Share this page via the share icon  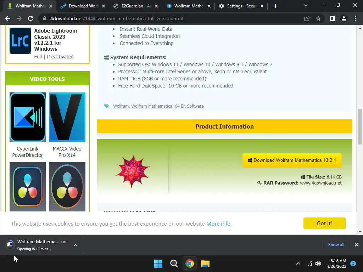point(307,18)
